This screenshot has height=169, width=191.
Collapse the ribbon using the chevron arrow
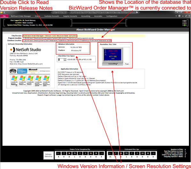(176, 16)
